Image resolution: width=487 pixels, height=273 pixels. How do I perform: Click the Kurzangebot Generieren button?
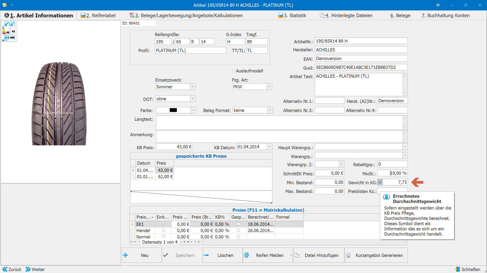click(x=376, y=255)
